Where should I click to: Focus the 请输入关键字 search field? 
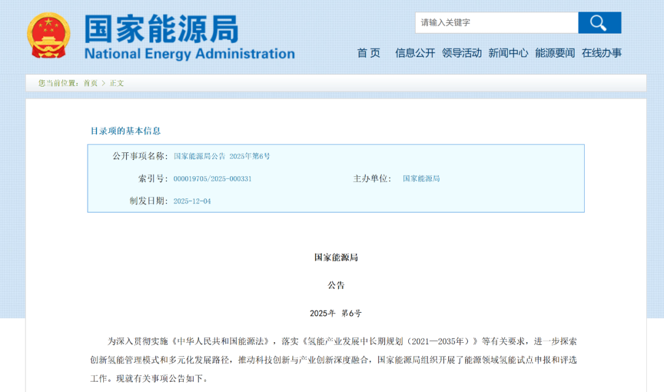(x=496, y=23)
